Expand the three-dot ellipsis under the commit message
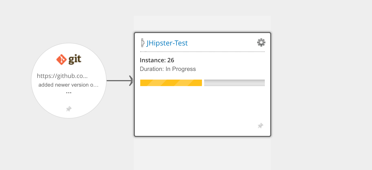Image resolution: width=372 pixels, height=170 pixels. click(x=69, y=93)
